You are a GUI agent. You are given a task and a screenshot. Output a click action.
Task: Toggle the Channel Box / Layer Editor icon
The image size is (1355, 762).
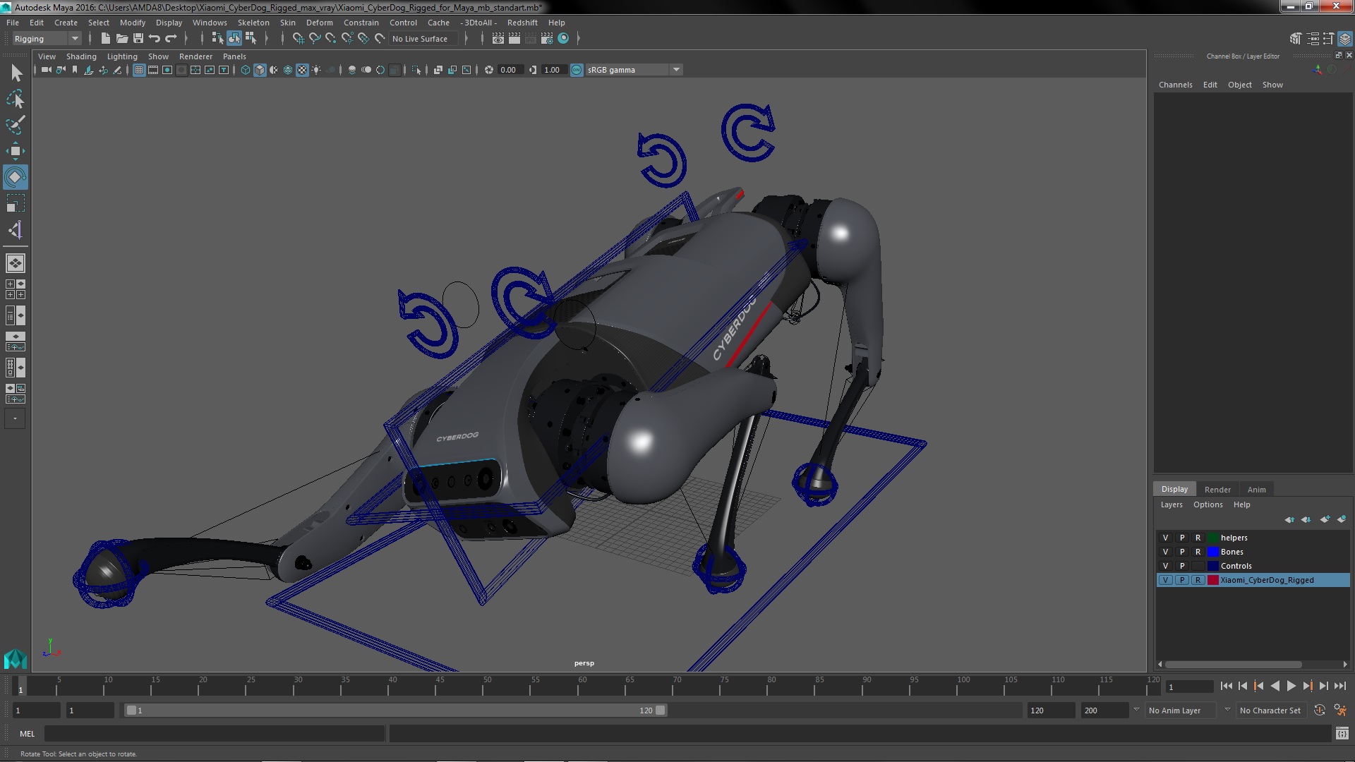[1345, 39]
